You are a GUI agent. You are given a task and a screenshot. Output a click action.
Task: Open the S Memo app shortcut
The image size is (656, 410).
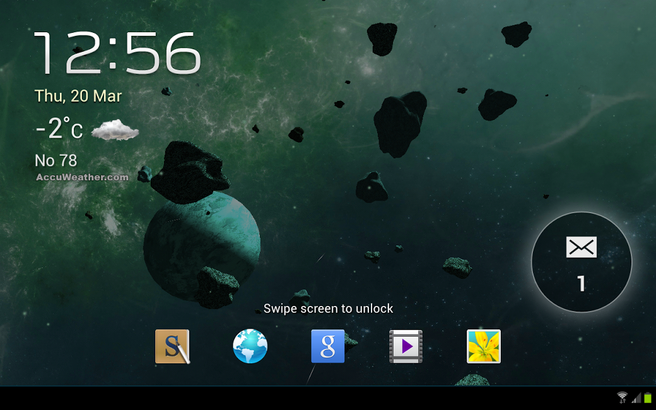[x=172, y=346]
